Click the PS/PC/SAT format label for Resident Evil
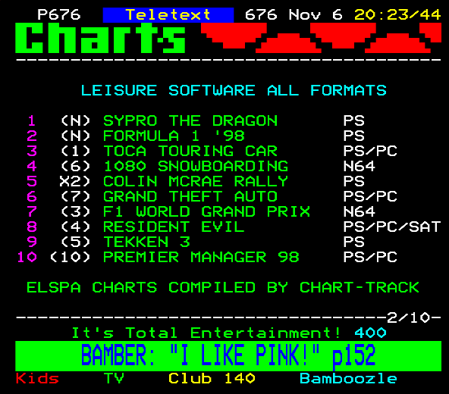The image size is (449, 394). click(x=392, y=227)
